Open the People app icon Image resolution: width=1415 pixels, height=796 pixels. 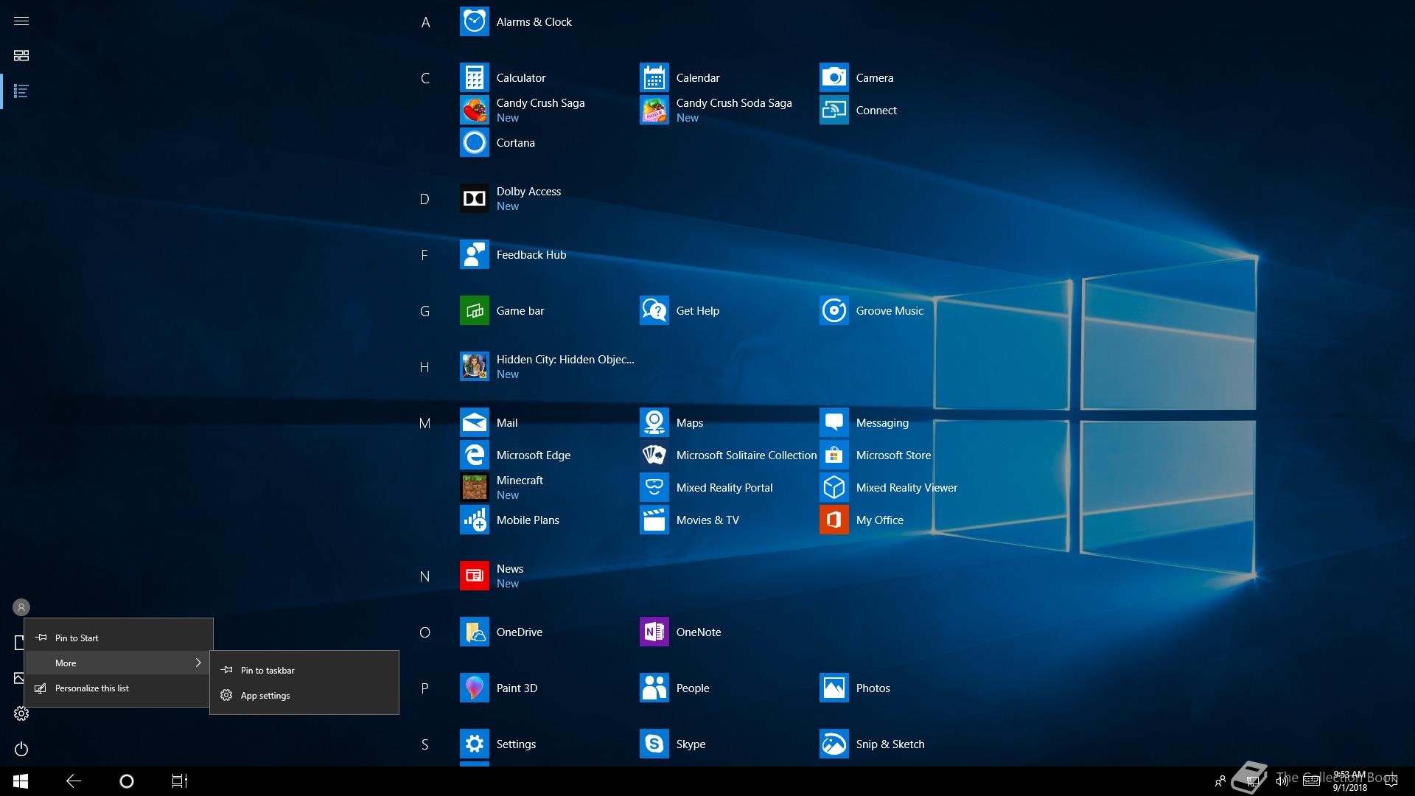654,688
